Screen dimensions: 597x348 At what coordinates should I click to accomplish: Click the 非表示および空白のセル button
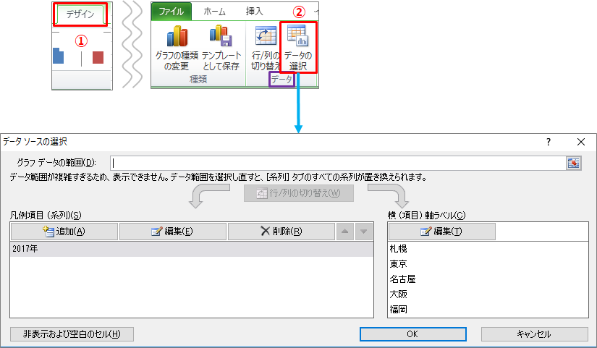(x=72, y=334)
